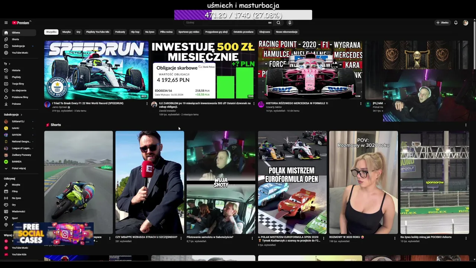Open SAYGON subscription channel
This screenshot has height=268, width=476.
(19, 135)
